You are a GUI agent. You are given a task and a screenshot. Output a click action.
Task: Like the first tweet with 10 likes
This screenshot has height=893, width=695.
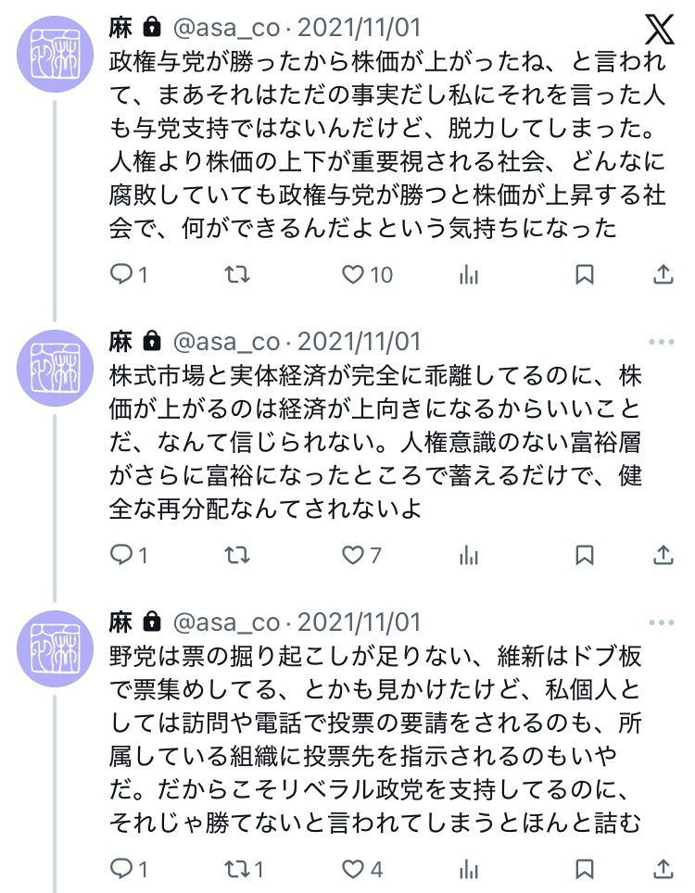click(x=353, y=274)
